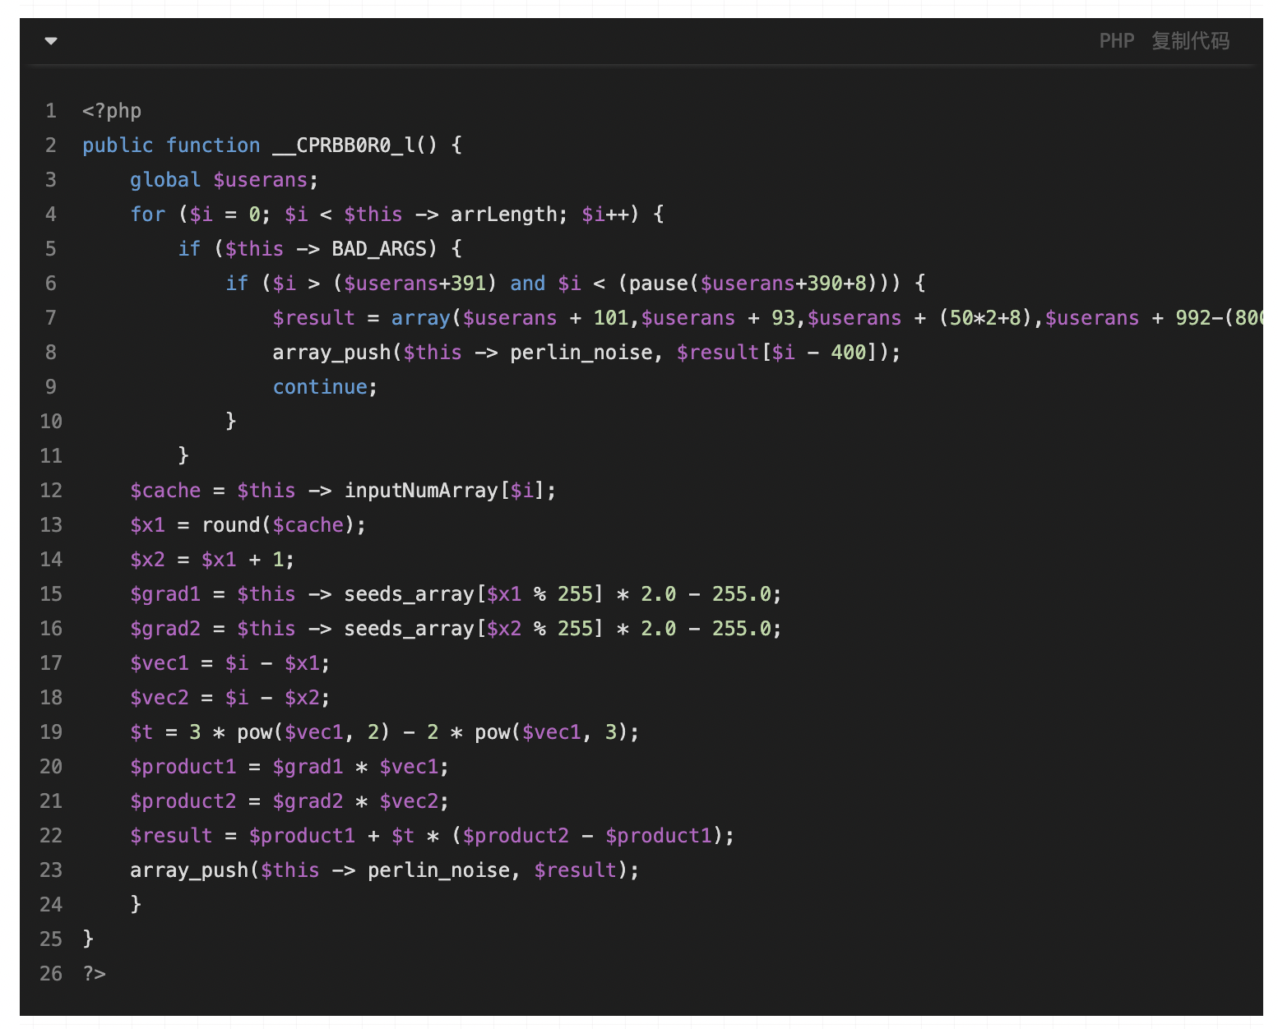Image resolution: width=1278 pixels, height=1029 pixels.
Task: Click the $grad1 variable on line 15
Action: click(165, 594)
